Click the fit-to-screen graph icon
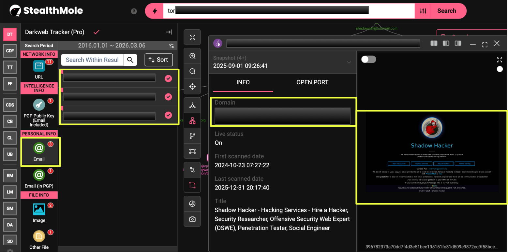 coord(192,37)
